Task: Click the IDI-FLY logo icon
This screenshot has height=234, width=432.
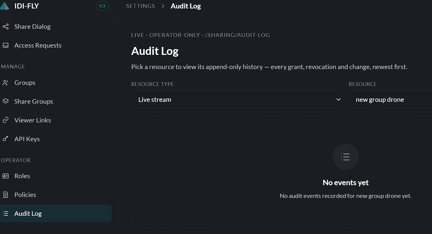Action: point(5,6)
